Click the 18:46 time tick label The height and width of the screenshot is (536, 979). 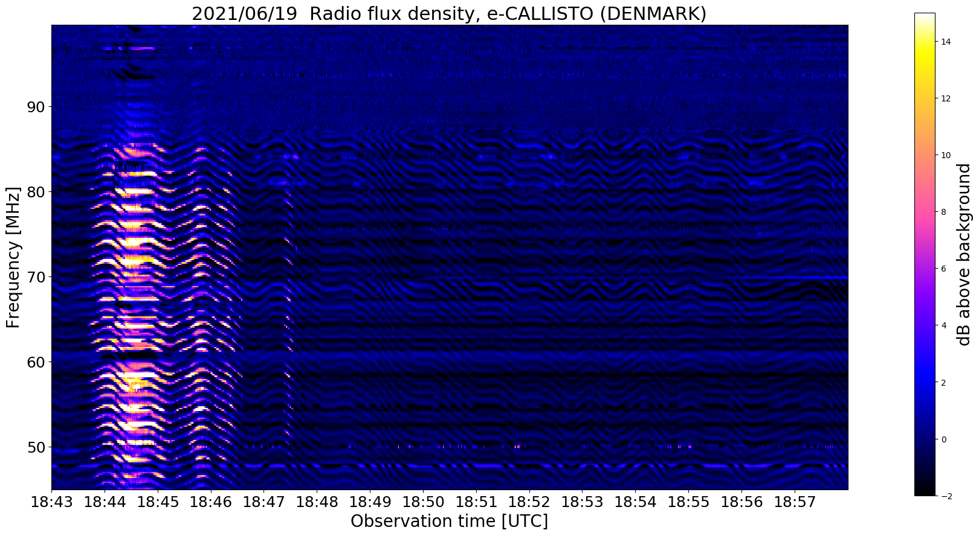(210, 502)
